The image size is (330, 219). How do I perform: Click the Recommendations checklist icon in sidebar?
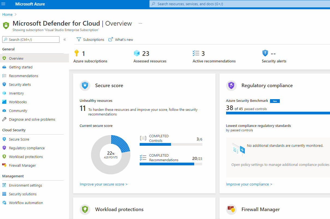click(4, 76)
